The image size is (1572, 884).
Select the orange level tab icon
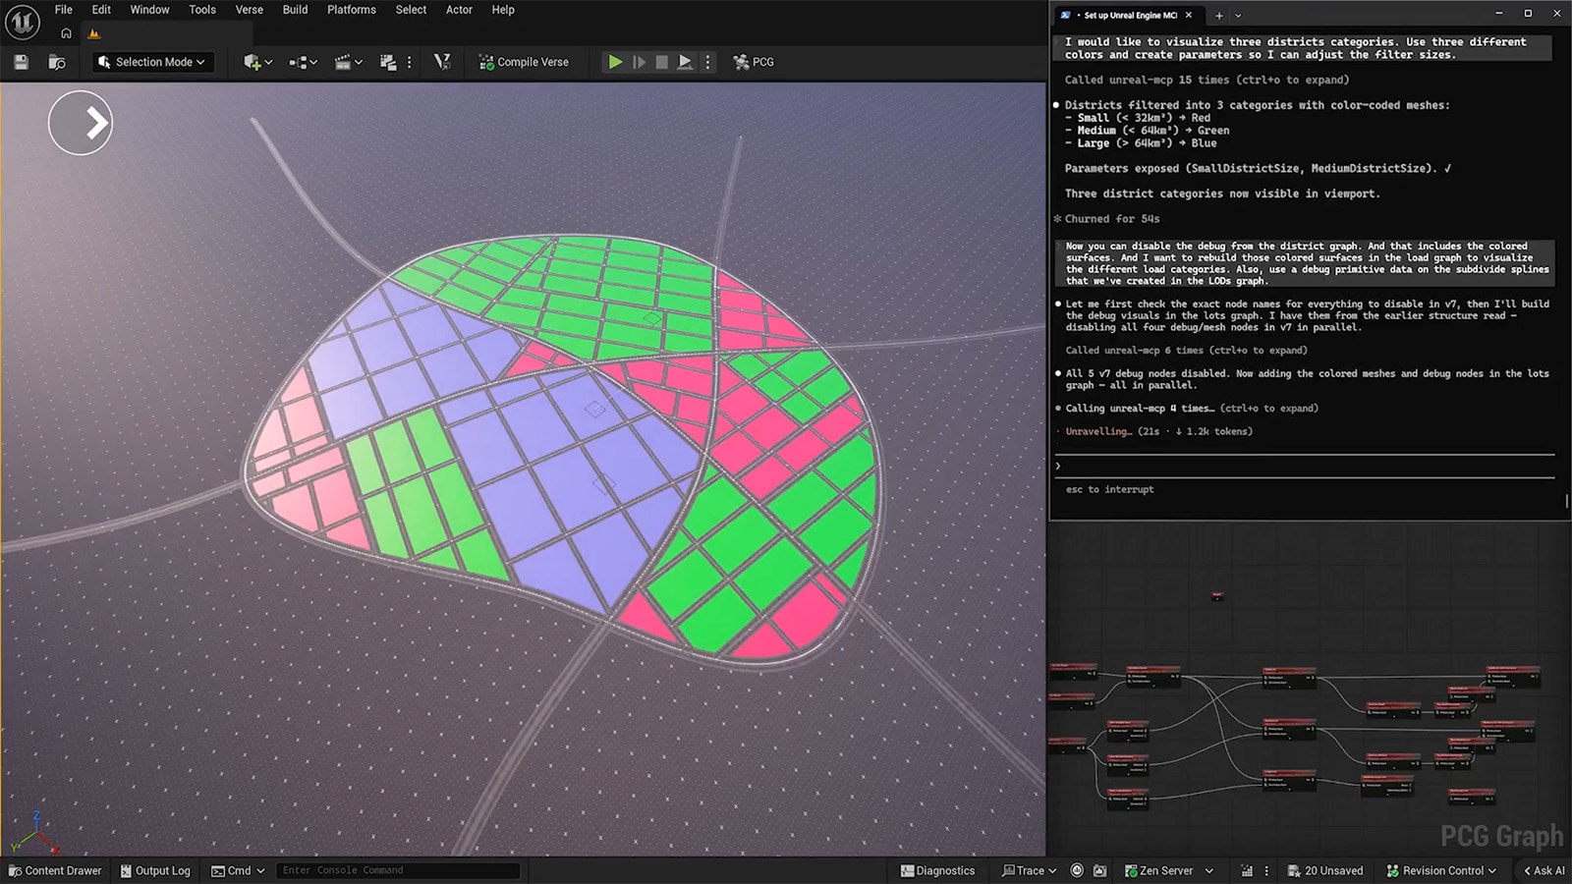[x=94, y=33]
